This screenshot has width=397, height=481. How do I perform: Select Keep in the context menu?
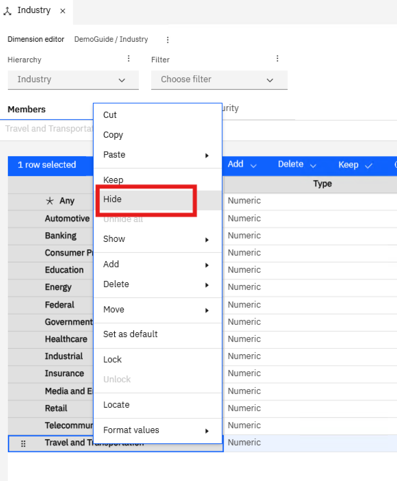pos(158,180)
